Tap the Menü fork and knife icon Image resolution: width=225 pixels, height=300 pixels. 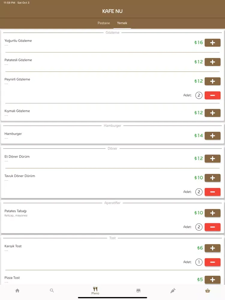[x=95, y=290]
